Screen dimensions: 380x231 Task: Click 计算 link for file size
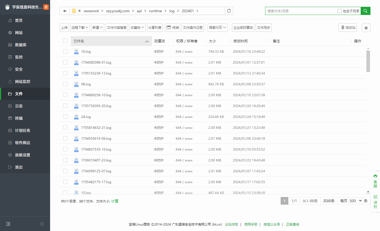tap(115, 201)
